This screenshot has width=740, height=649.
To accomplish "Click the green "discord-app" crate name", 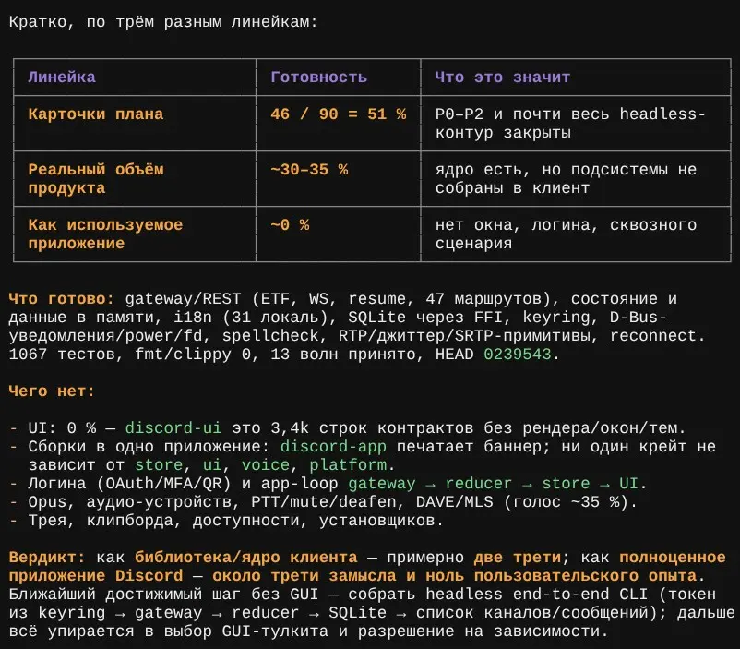I will click(x=333, y=447).
